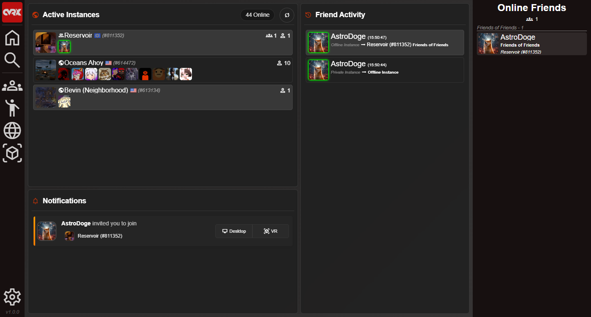Click the CVRX logo icon

click(12, 12)
